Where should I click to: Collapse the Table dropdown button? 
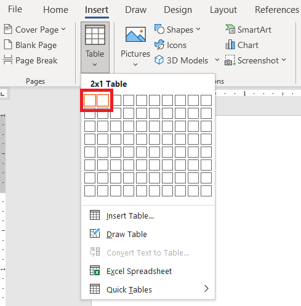tap(95, 47)
